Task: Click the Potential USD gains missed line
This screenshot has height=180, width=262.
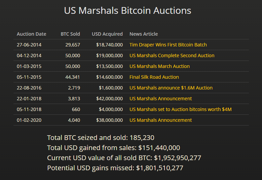Action: click(x=115, y=168)
